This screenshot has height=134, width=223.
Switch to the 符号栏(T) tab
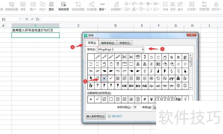(125, 43)
